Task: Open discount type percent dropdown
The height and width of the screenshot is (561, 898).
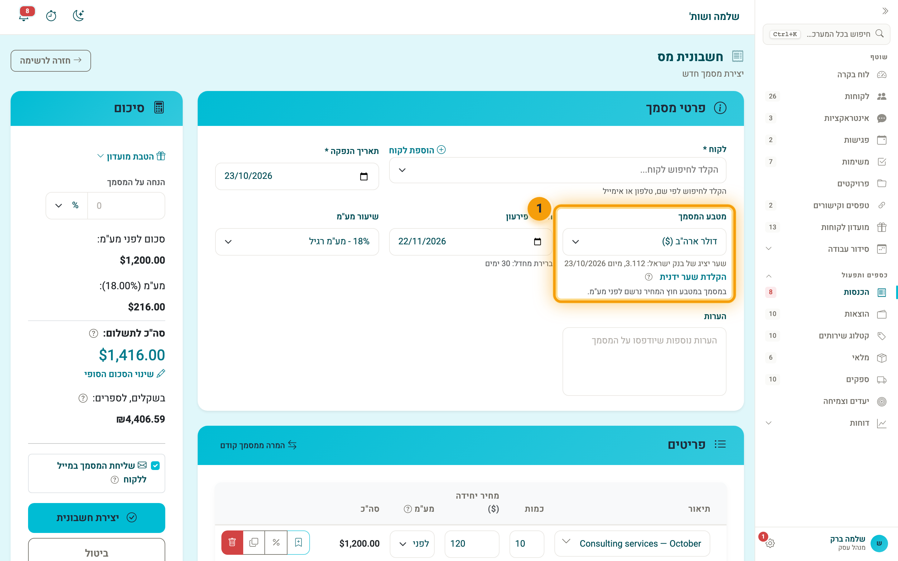Action: [67, 206]
